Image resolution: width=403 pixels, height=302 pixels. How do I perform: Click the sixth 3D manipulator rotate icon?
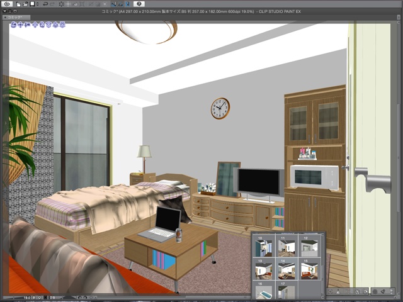(x=49, y=25)
